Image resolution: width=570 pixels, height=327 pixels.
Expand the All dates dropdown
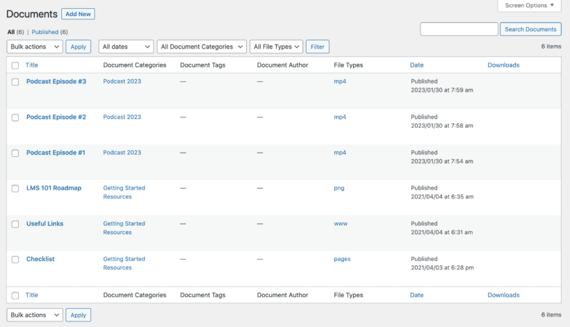(x=126, y=47)
